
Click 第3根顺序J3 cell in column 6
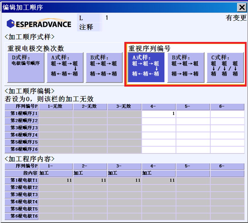227,128
